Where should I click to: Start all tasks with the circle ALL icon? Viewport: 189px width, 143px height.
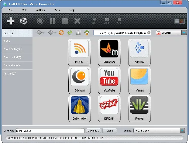coord(94,21)
